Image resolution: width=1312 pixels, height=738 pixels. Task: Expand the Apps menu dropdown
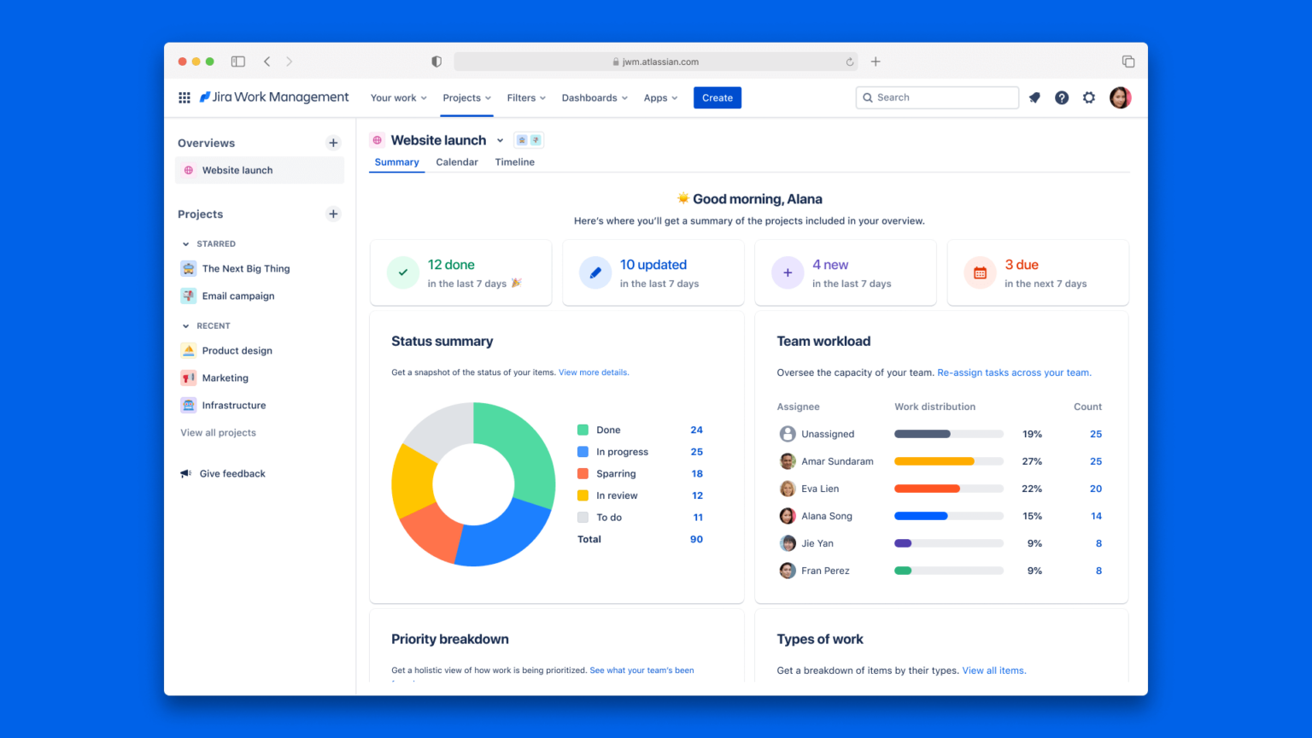point(660,97)
